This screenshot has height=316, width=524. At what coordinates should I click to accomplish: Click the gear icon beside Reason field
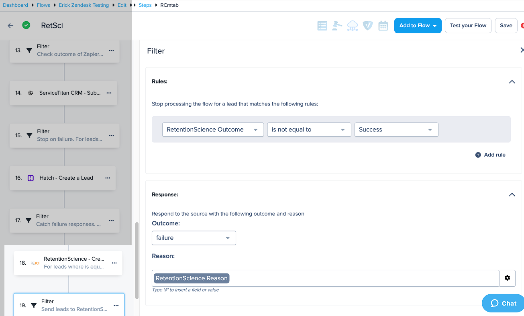[508, 278]
